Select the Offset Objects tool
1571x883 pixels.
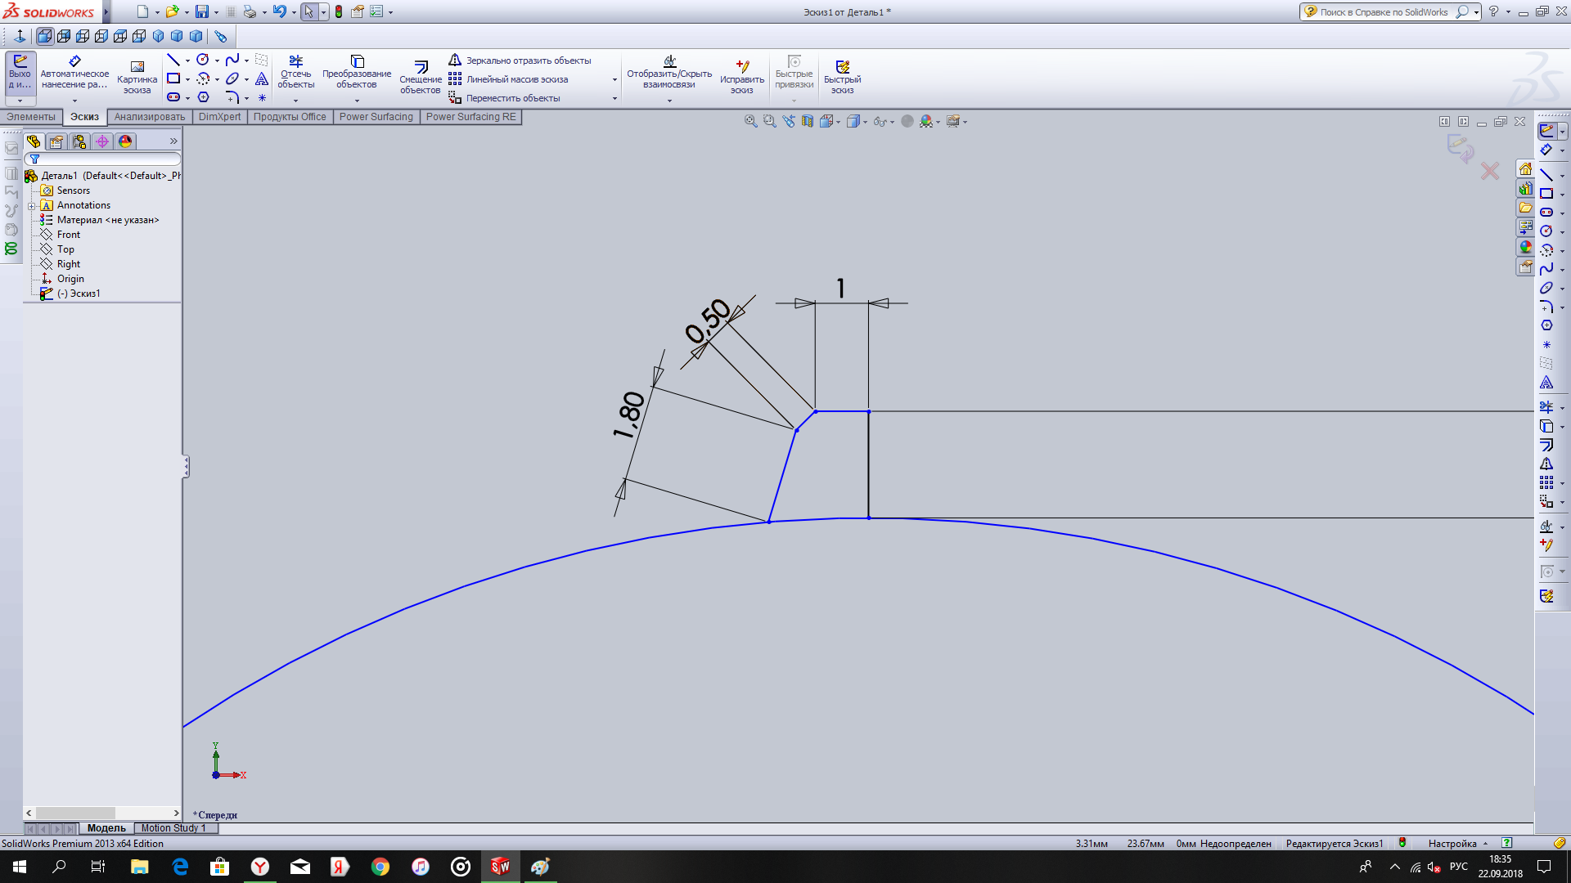(x=421, y=74)
